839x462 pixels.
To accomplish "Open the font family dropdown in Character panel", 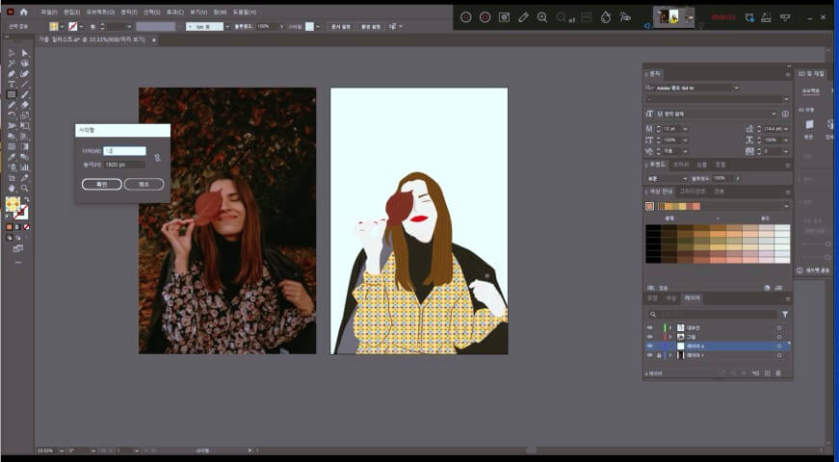I will 736,87.
